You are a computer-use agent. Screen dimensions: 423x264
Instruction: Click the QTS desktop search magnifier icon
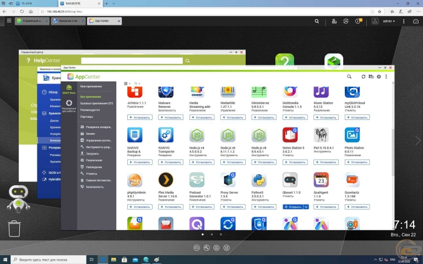pyautogui.click(x=317, y=21)
